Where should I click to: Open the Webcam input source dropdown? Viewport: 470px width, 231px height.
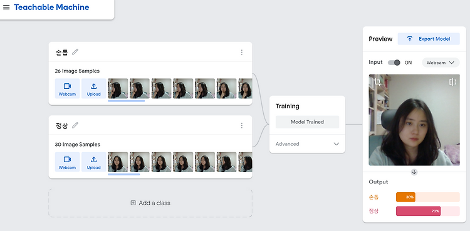[441, 63]
